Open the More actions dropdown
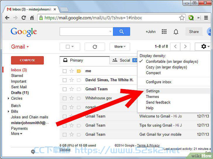Screen dimensions: 213x159 (120, 47)
